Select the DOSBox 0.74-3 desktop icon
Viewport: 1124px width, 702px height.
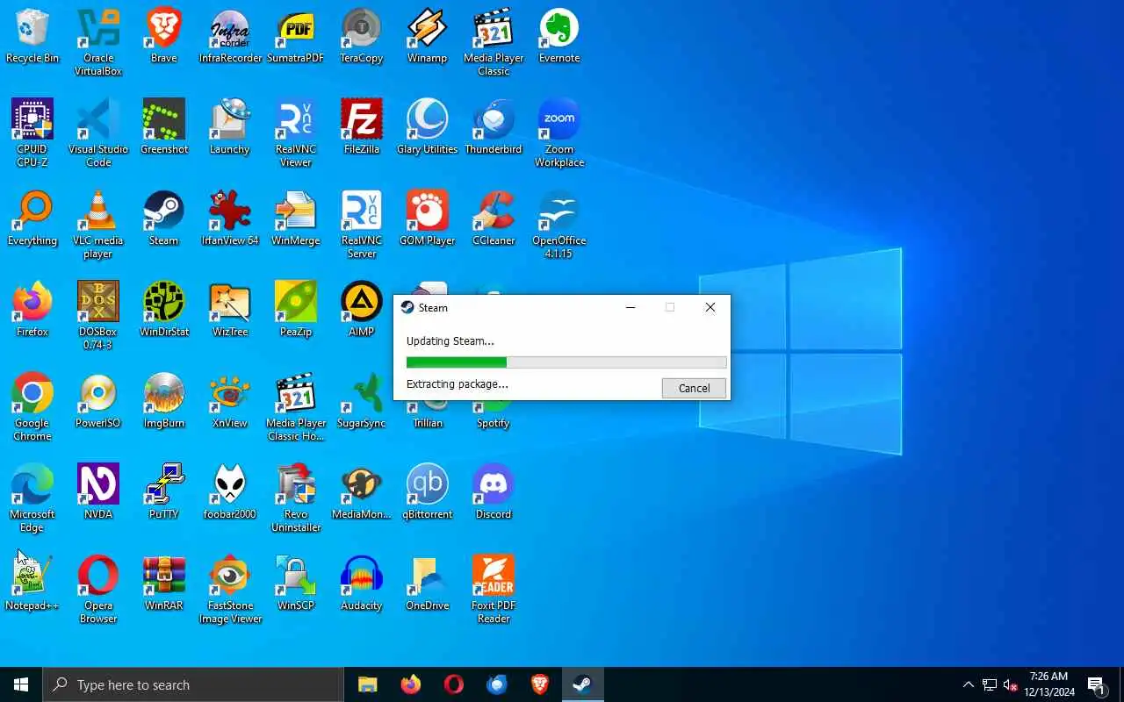tap(98, 316)
